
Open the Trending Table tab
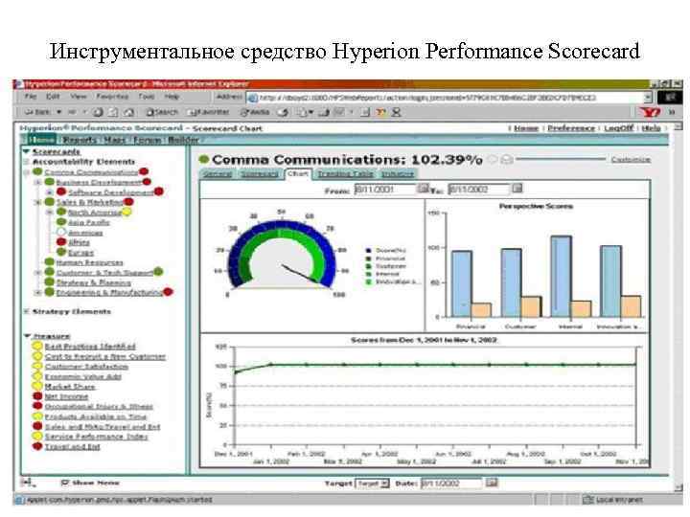pyautogui.click(x=345, y=173)
